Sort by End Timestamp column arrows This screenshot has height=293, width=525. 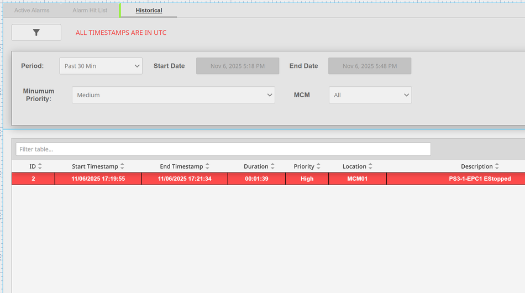point(207,166)
